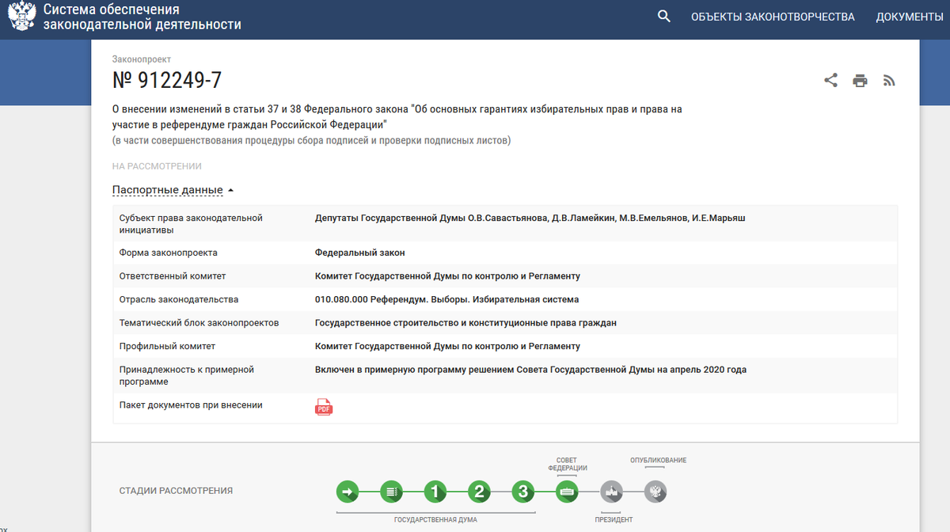This screenshot has width=950, height=532.
Task: Click СТАДИИ РАССМОТРЕНИЯ heading
Action: 176,491
